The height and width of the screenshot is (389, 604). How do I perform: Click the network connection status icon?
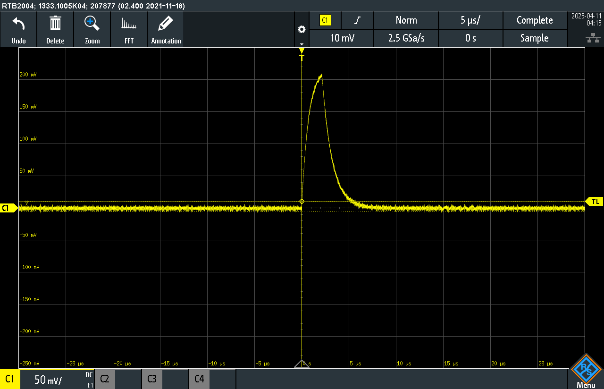590,38
